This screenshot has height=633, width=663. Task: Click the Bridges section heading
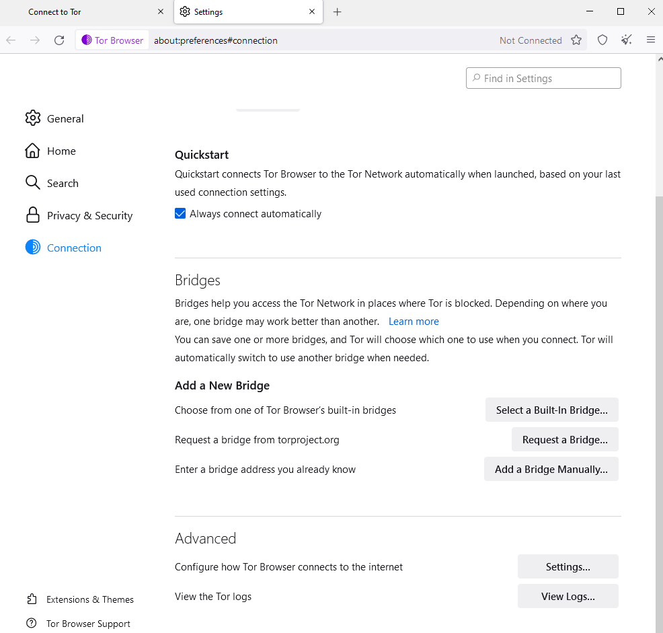click(x=198, y=281)
